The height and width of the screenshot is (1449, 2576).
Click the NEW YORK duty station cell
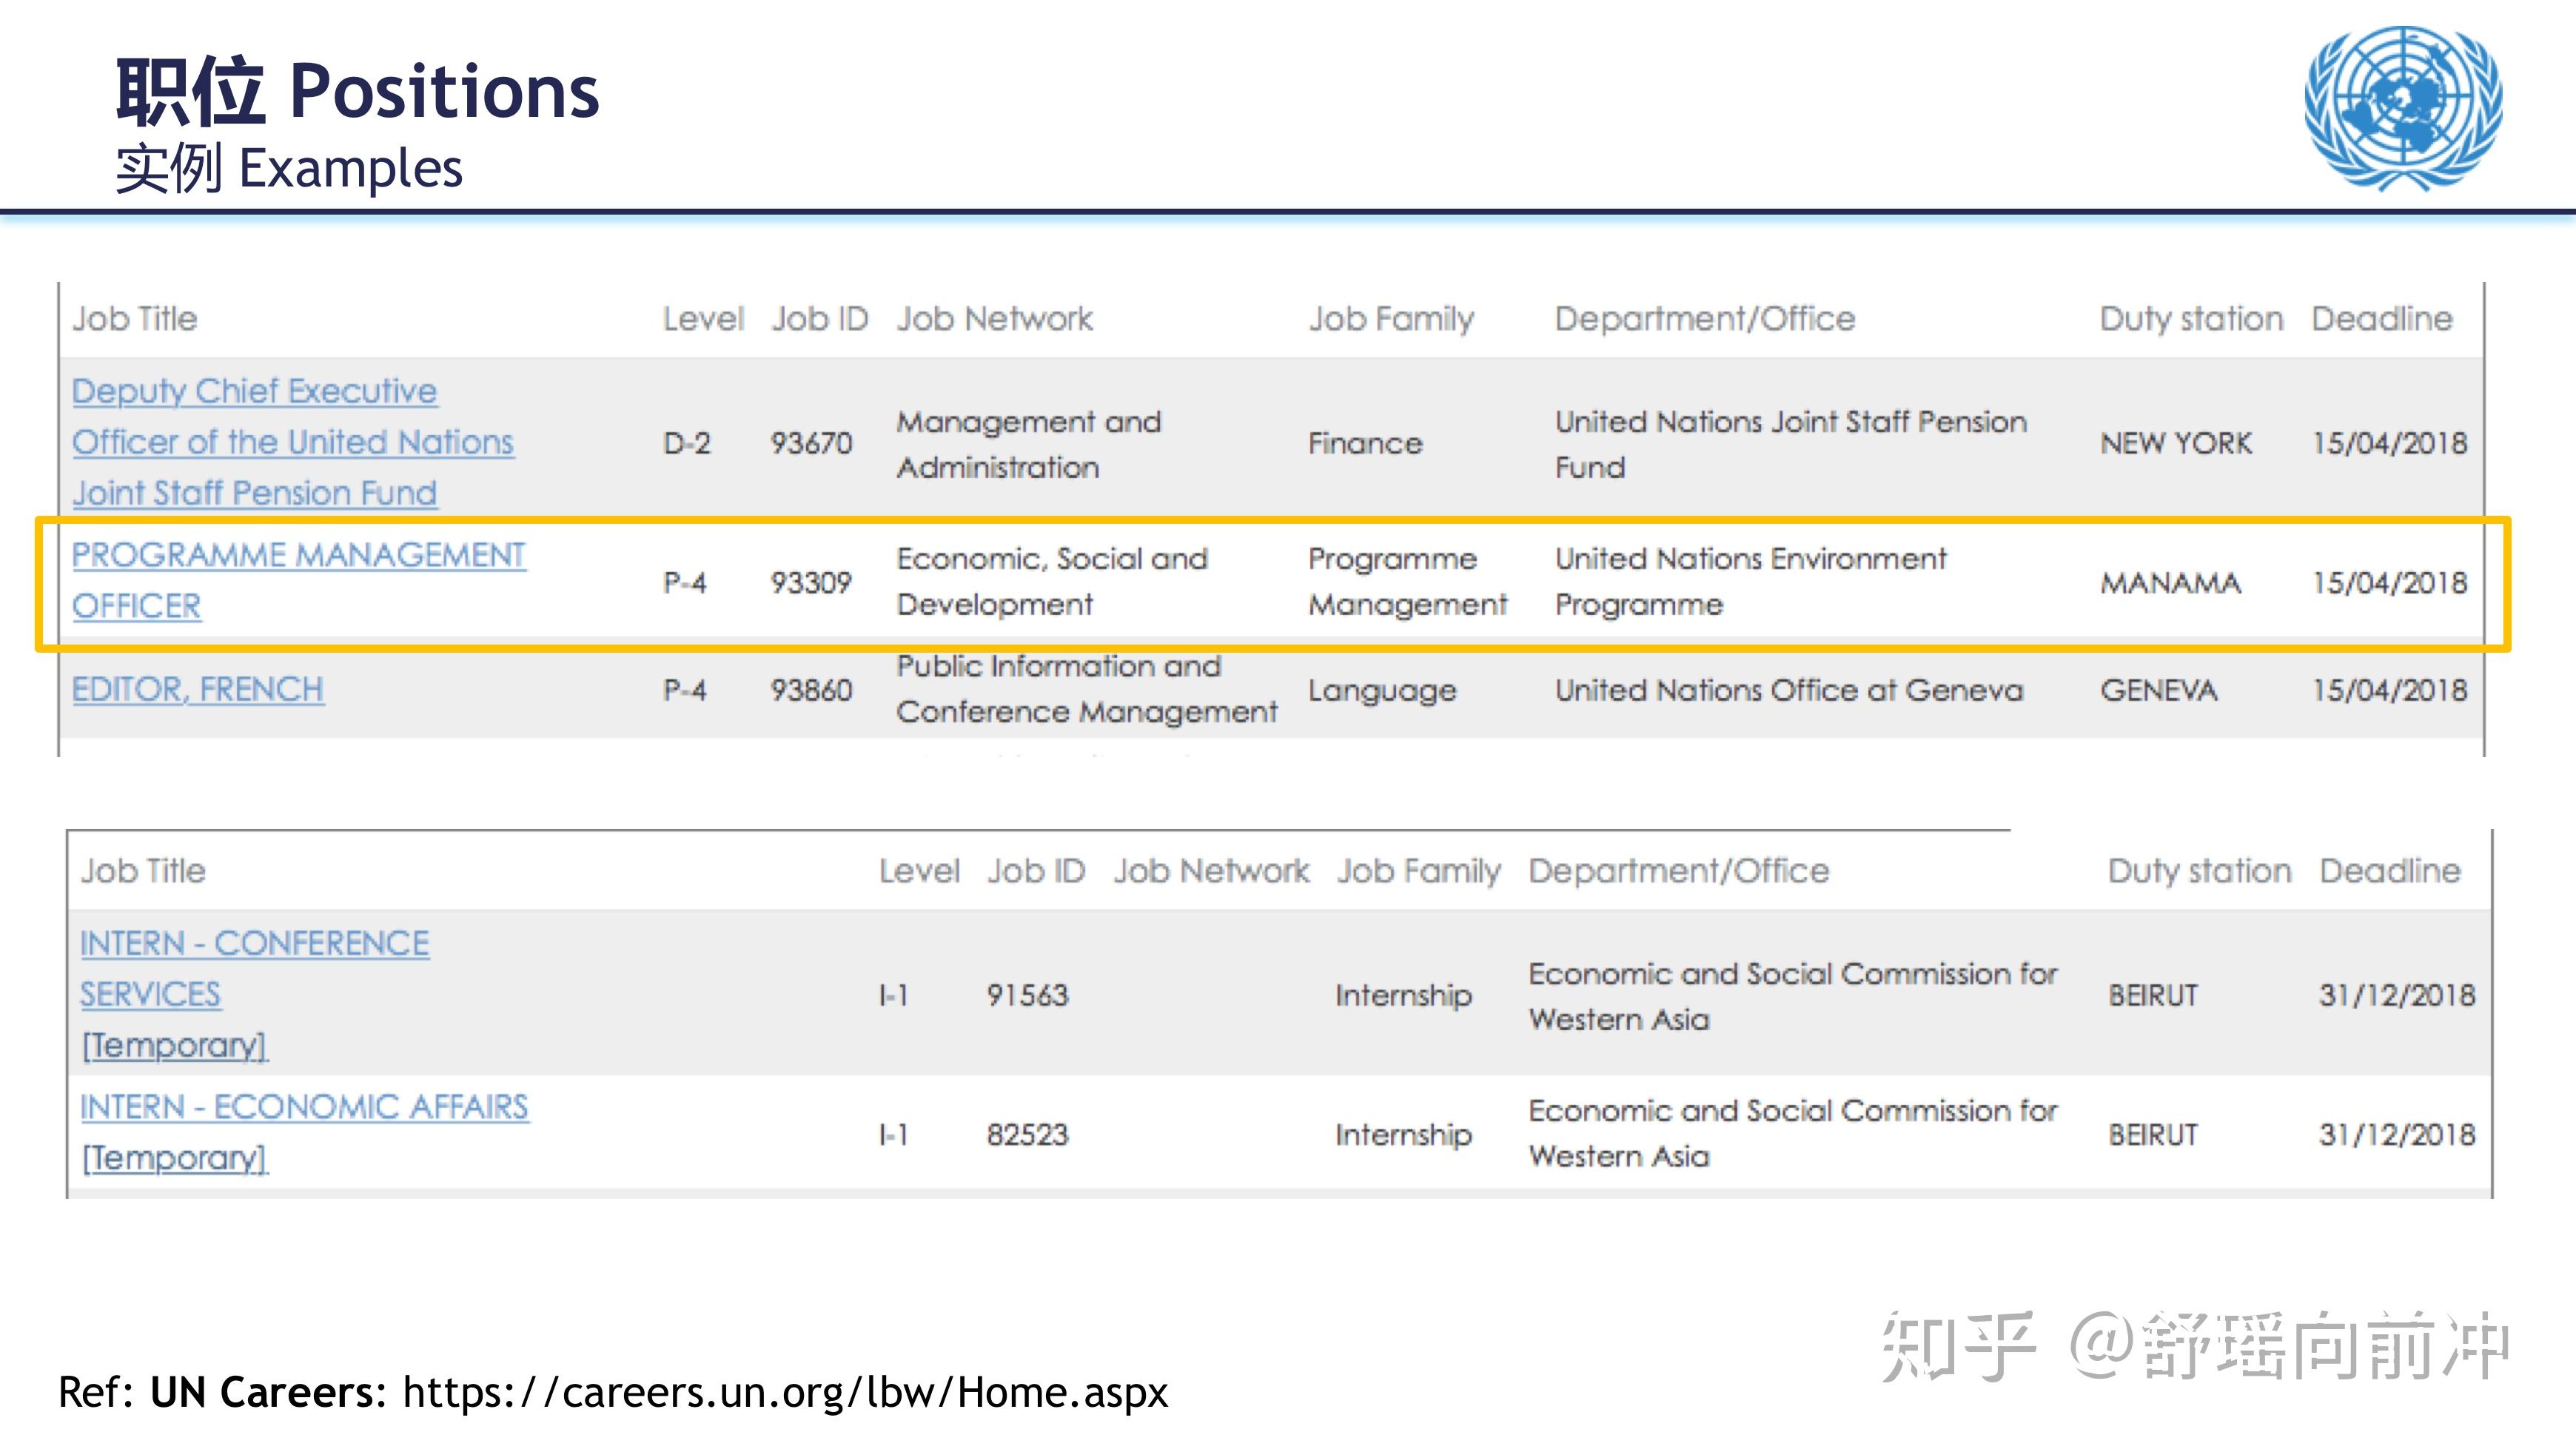click(2176, 443)
